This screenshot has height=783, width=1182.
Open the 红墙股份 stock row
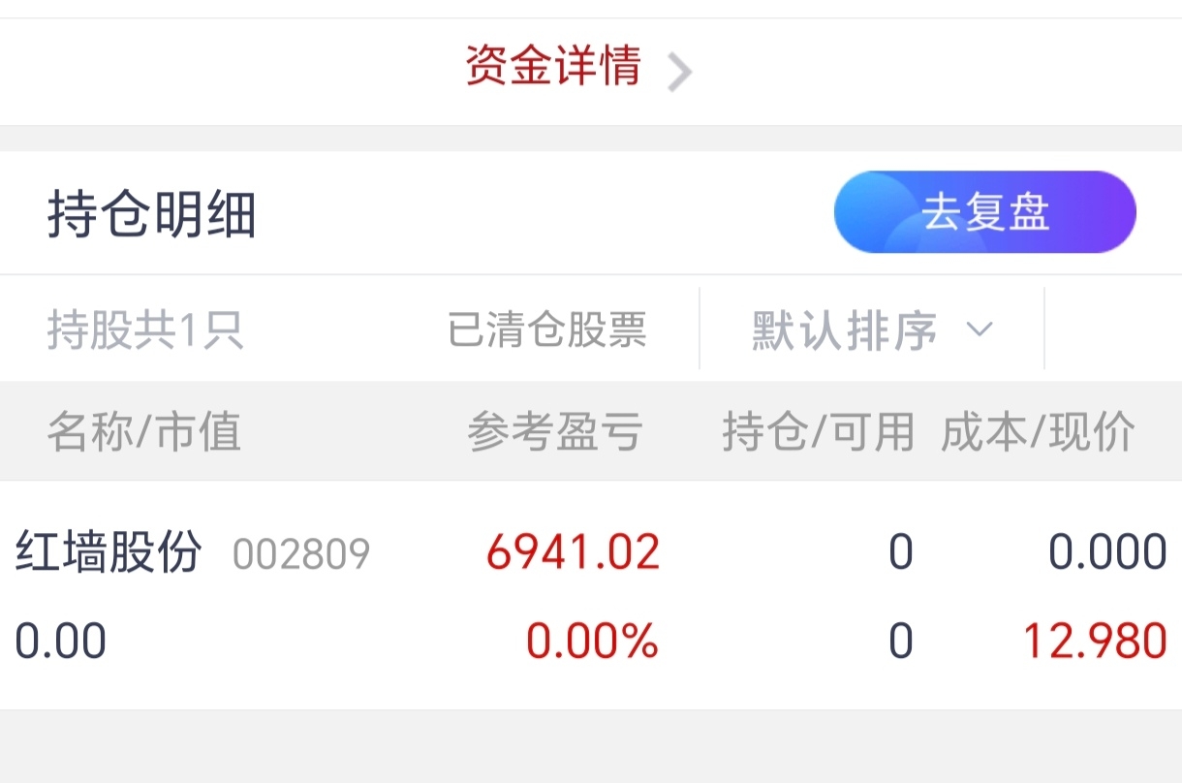[591, 595]
